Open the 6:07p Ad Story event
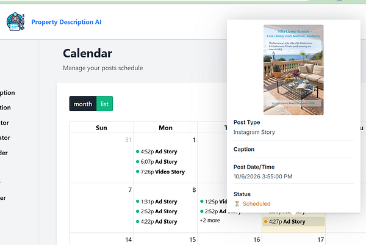Image resolution: width=366 pixels, height=245 pixels. (x=157, y=161)
